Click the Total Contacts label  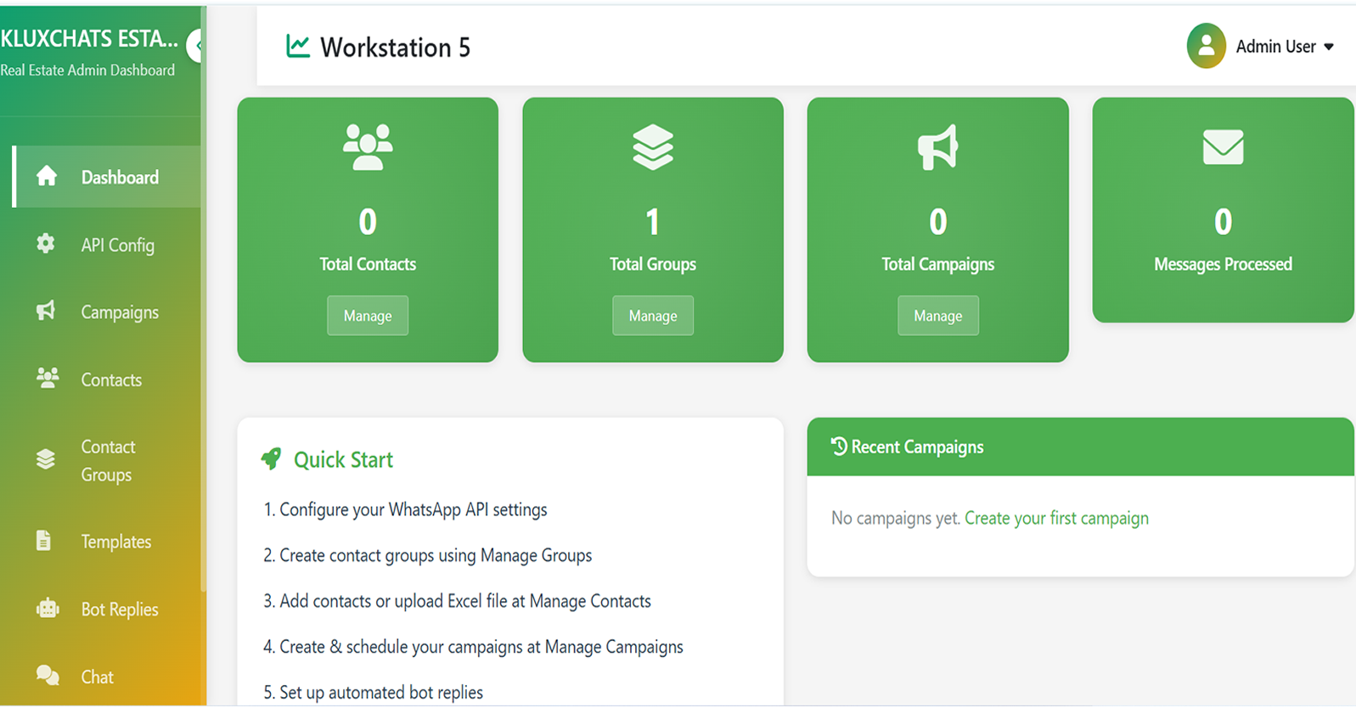368,264
